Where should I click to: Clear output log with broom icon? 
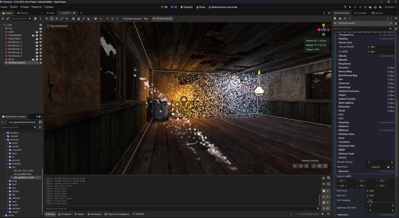coord(324,178)
